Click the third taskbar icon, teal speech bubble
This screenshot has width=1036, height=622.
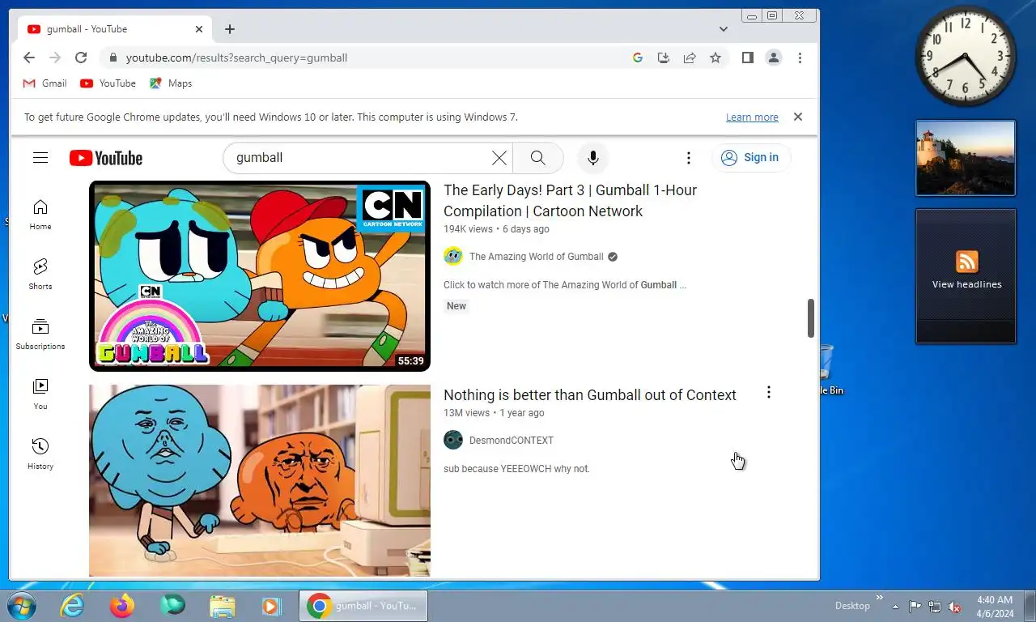click(x=172, y=606)
